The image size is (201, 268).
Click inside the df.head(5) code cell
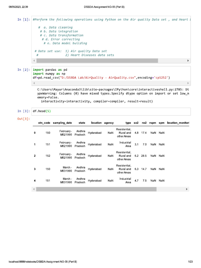[111, 111]
